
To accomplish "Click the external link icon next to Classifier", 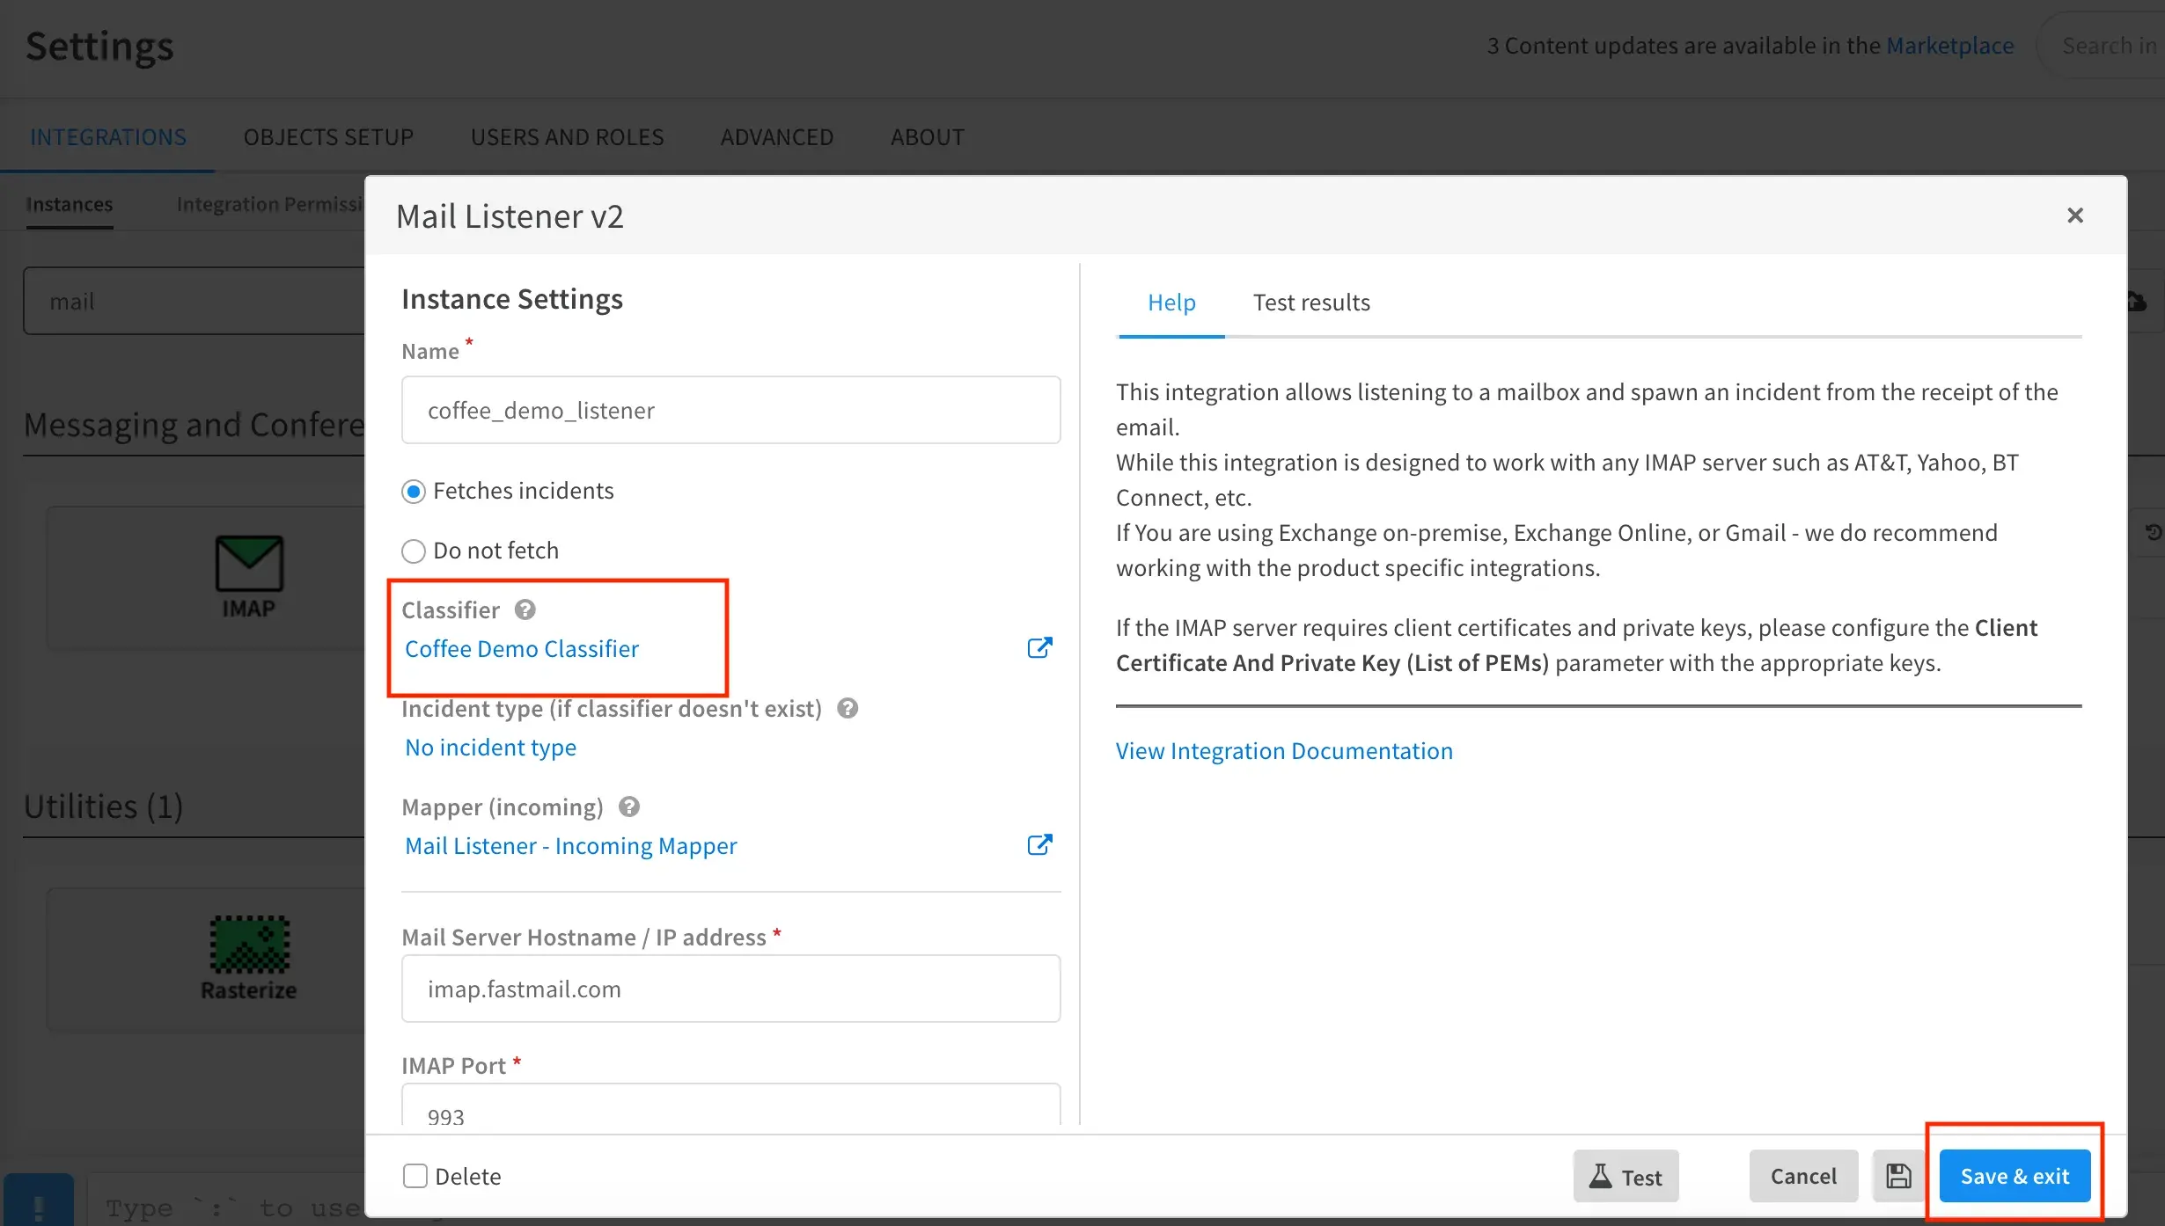I will [x=1039, y=646].
